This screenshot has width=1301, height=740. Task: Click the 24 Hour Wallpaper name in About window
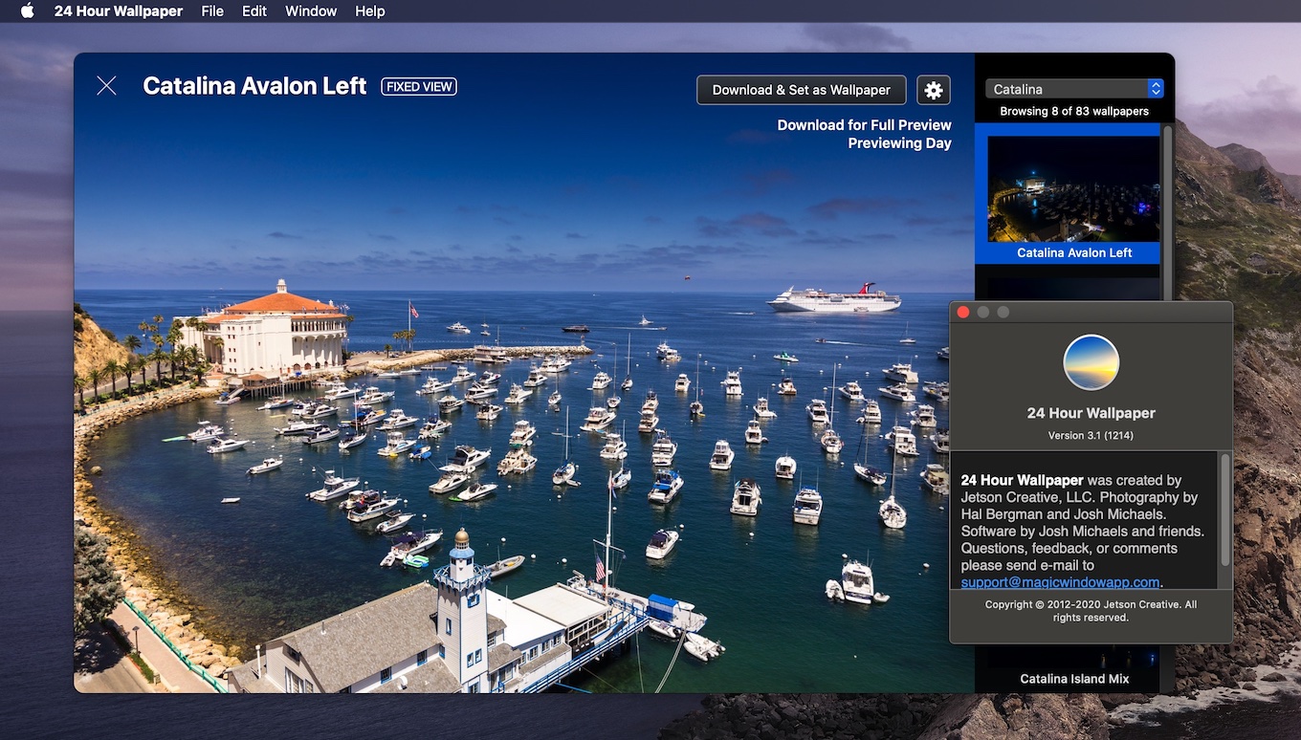(x=1091, y=413)
